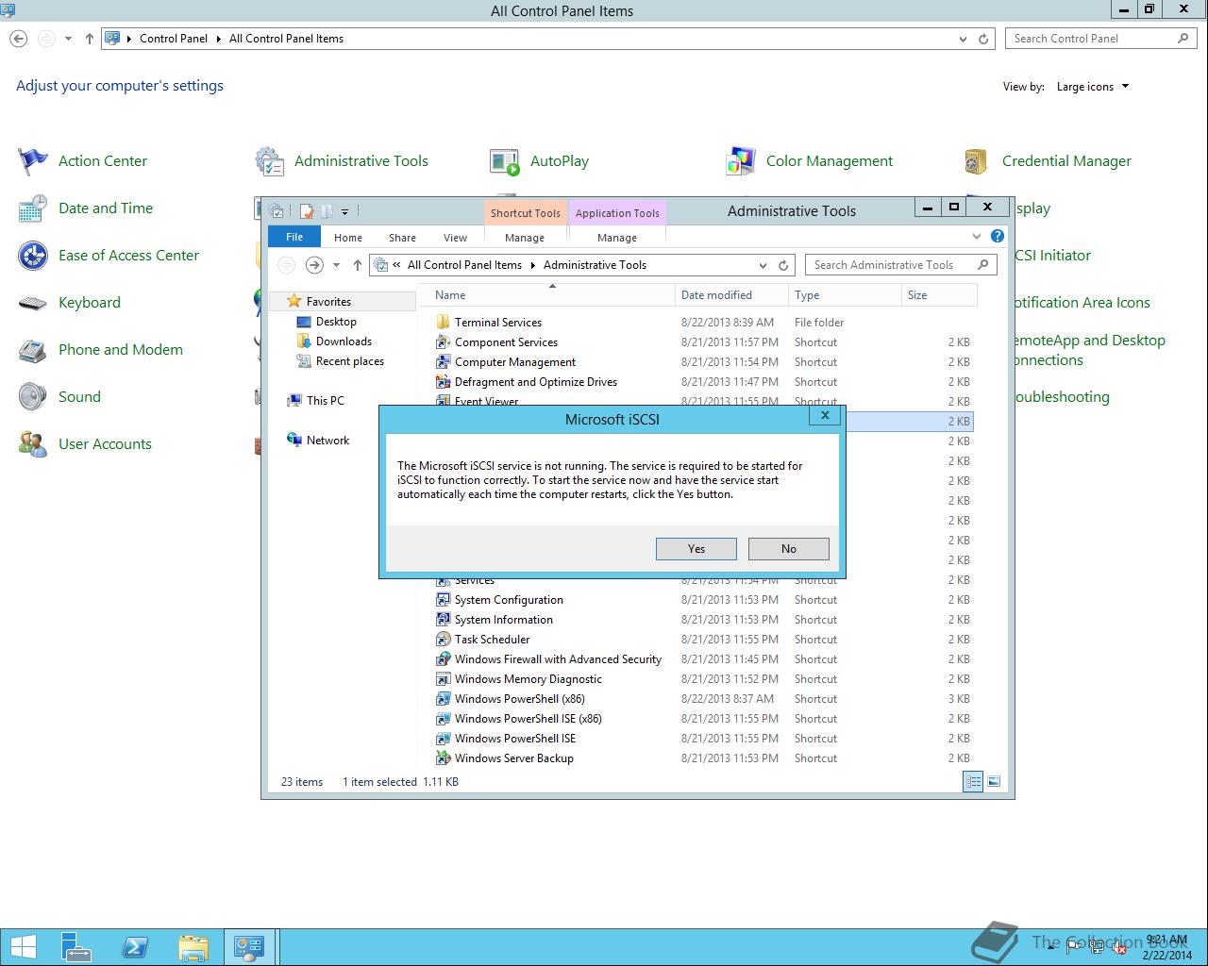Viewport: 1208px width, 966px height.
Task: Select Task Scheduler shortcut icon
Action: (443, 640)
